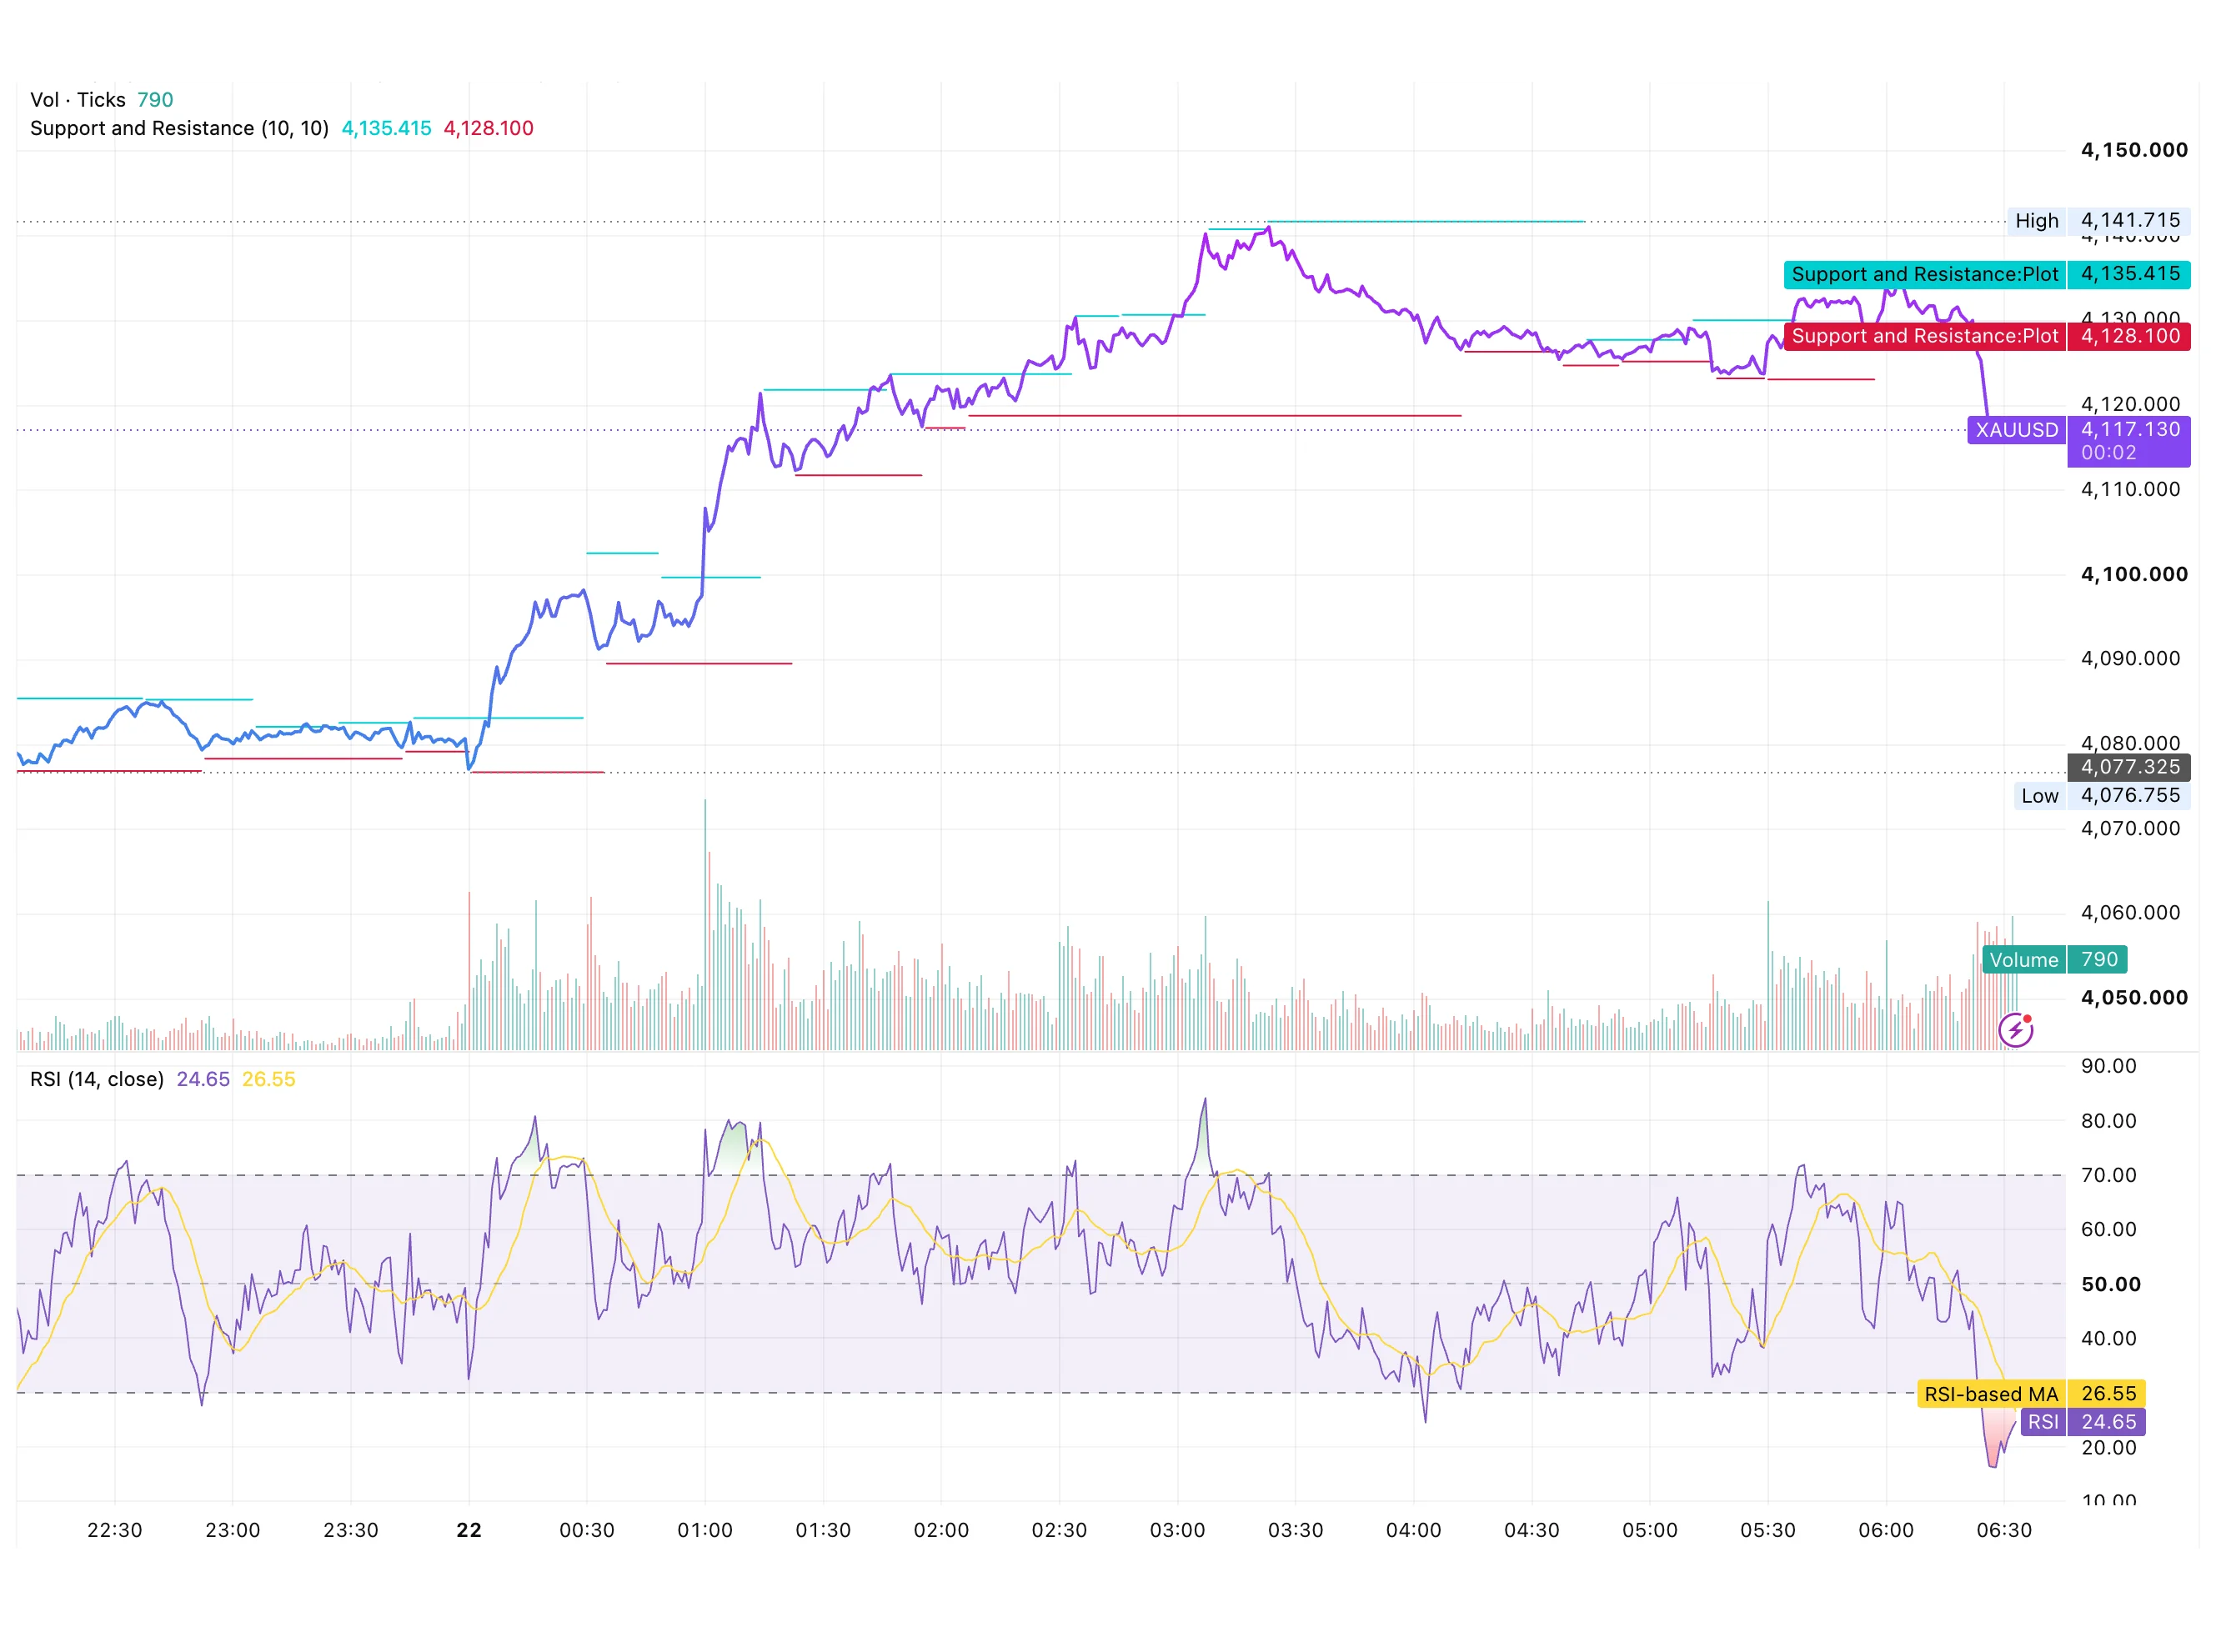The image size is (2216, 1652).
Task: Click the RSI value 24.65 axis tag
Action: [2107, 1422]
